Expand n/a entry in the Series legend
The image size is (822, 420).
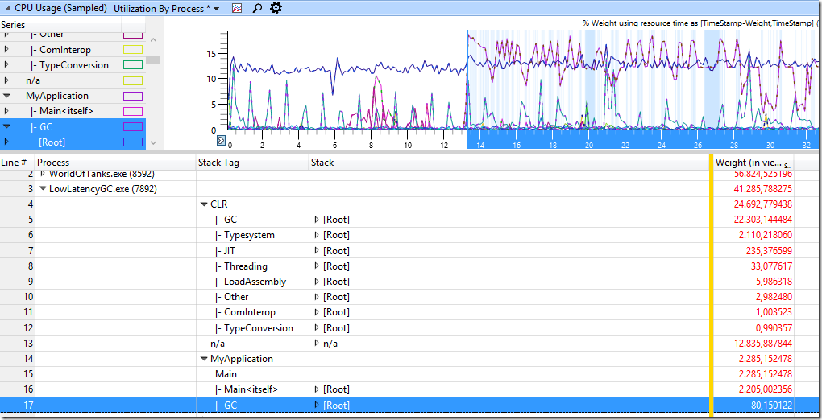tap(6, 80)
